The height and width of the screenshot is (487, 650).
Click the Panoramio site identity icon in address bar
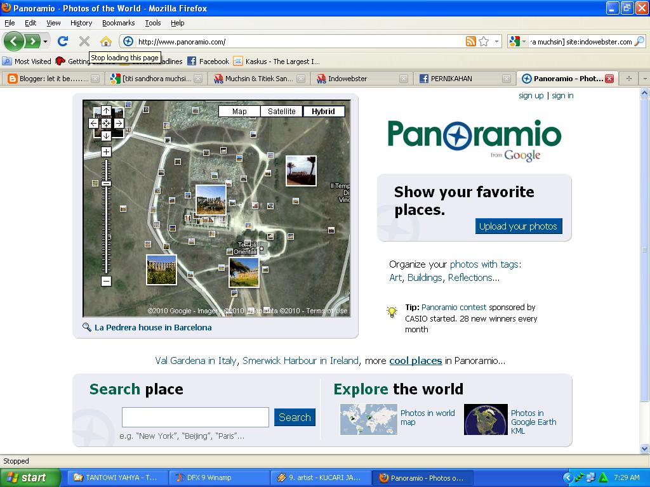[128, 41]
